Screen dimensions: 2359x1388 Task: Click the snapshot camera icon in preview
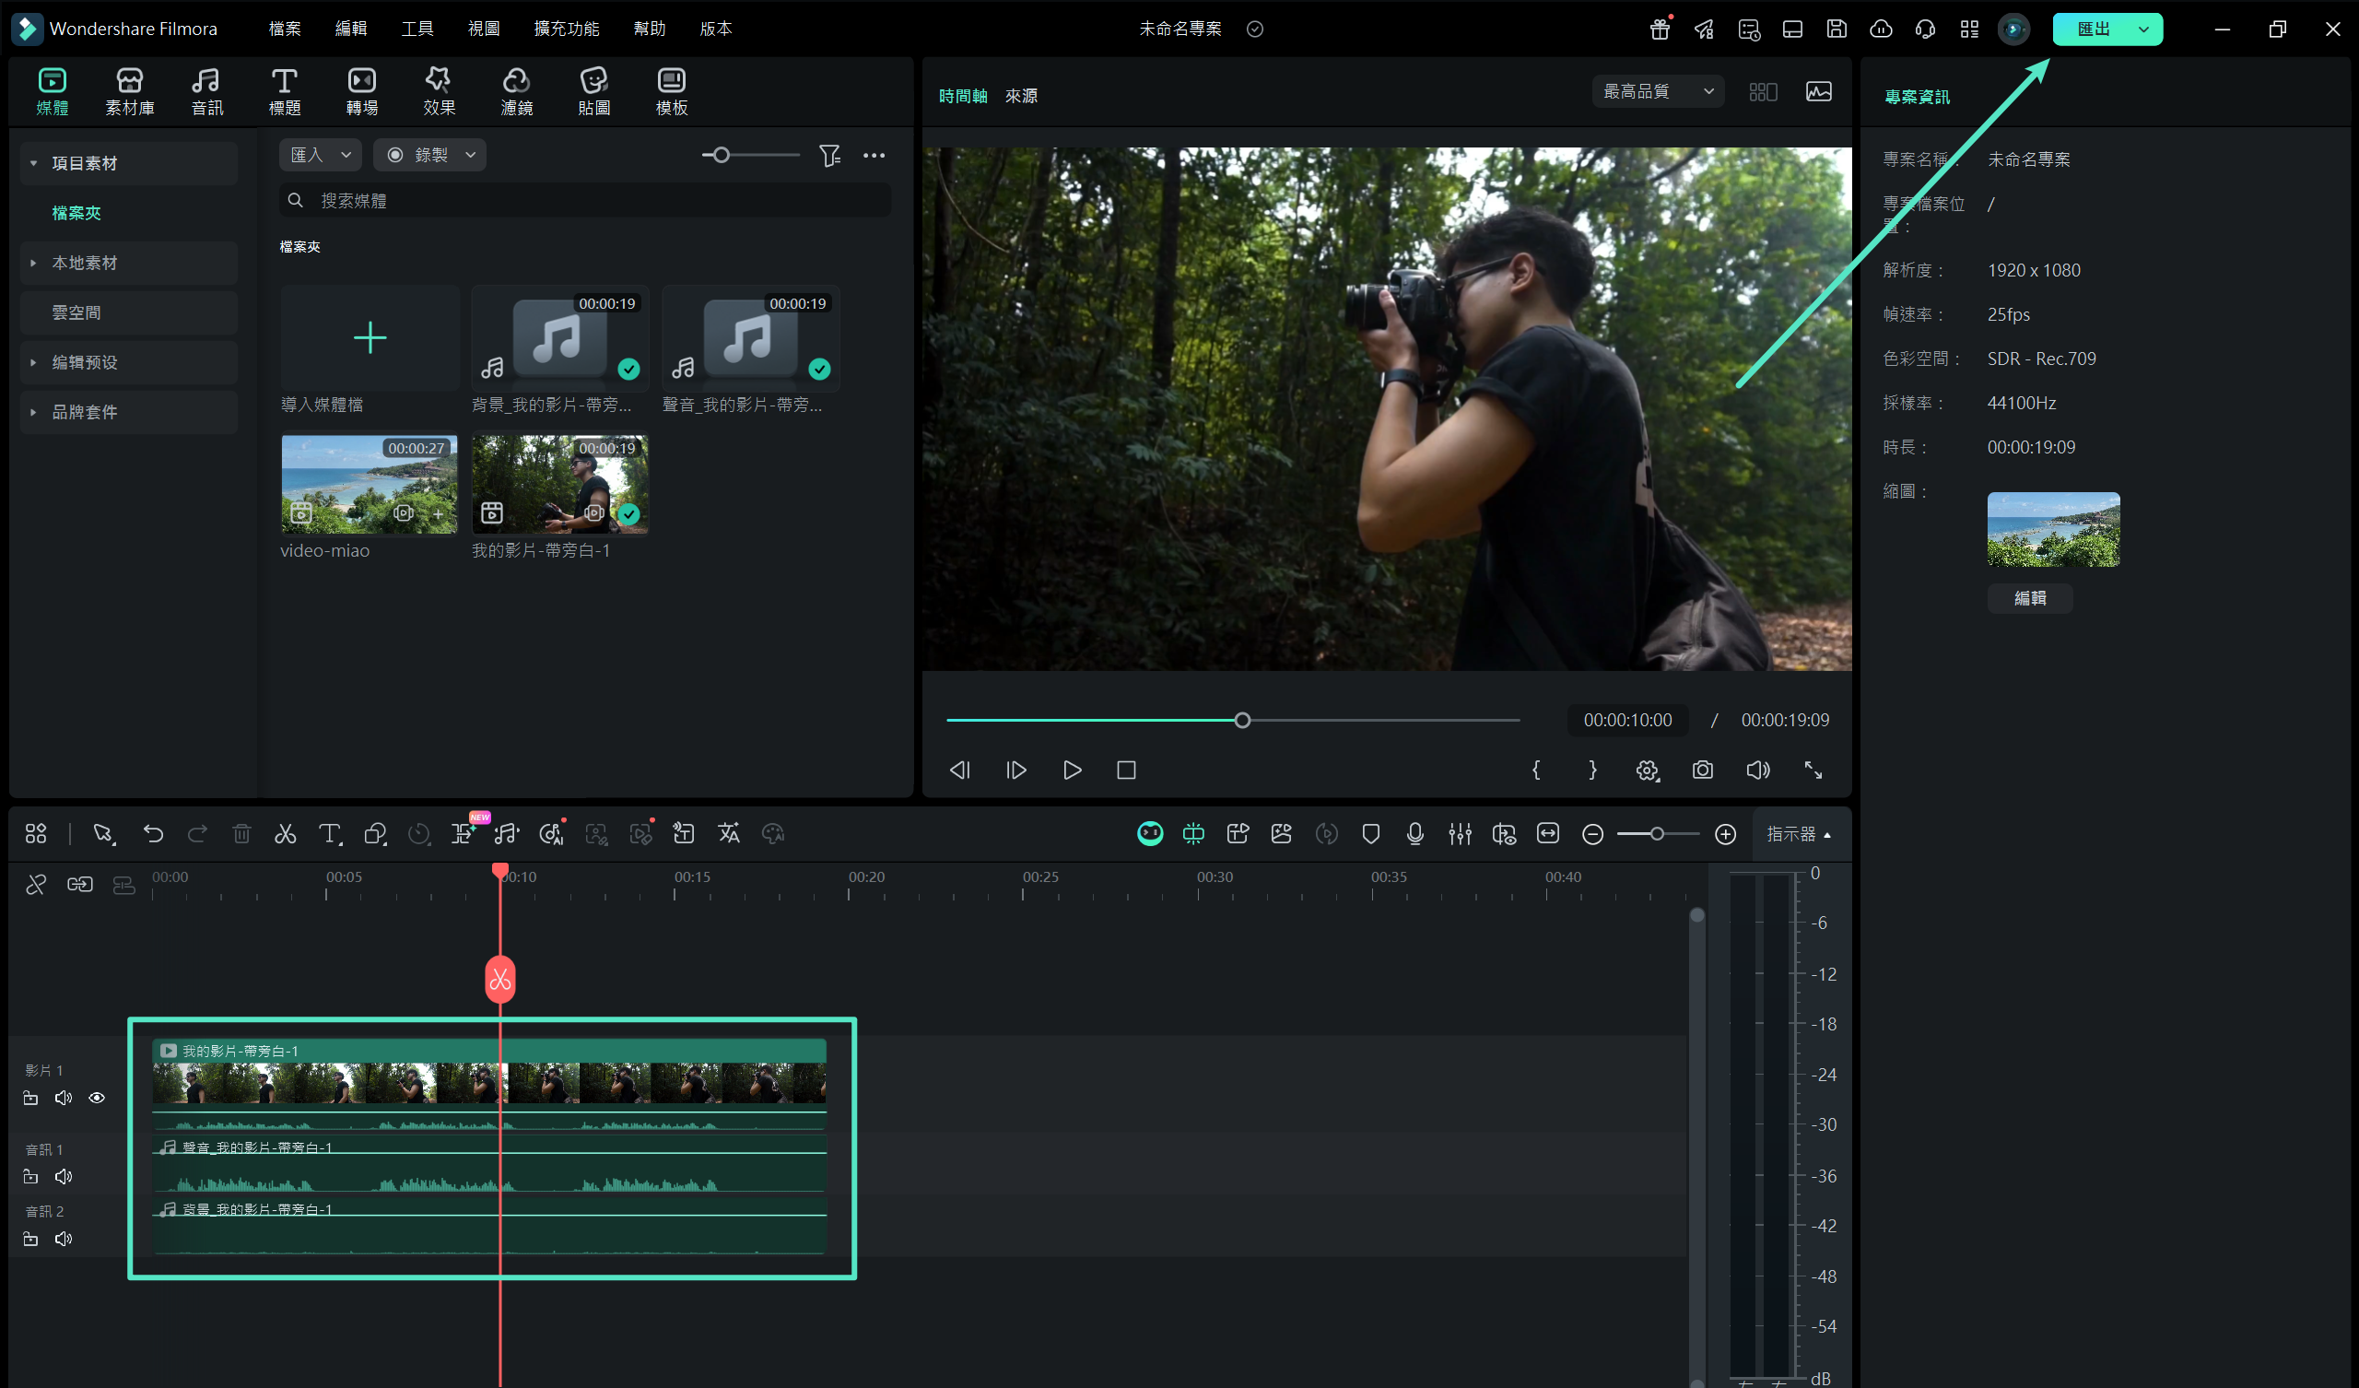1703,770
